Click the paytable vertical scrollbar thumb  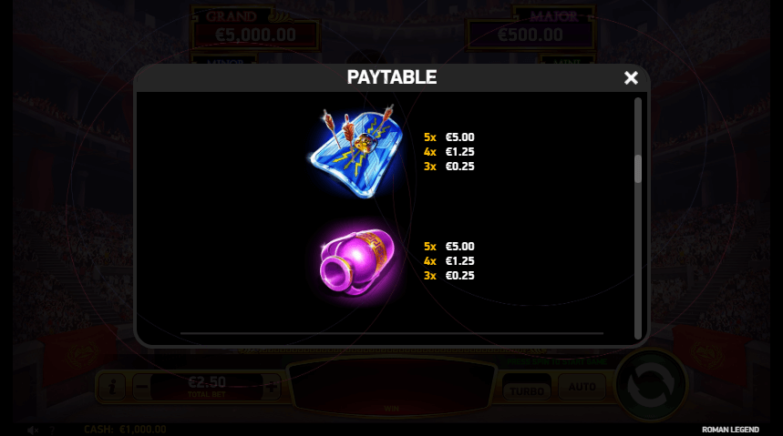pyautogui.click(x=638, y=169)
